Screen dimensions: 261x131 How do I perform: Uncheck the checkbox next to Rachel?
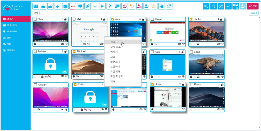191,19
